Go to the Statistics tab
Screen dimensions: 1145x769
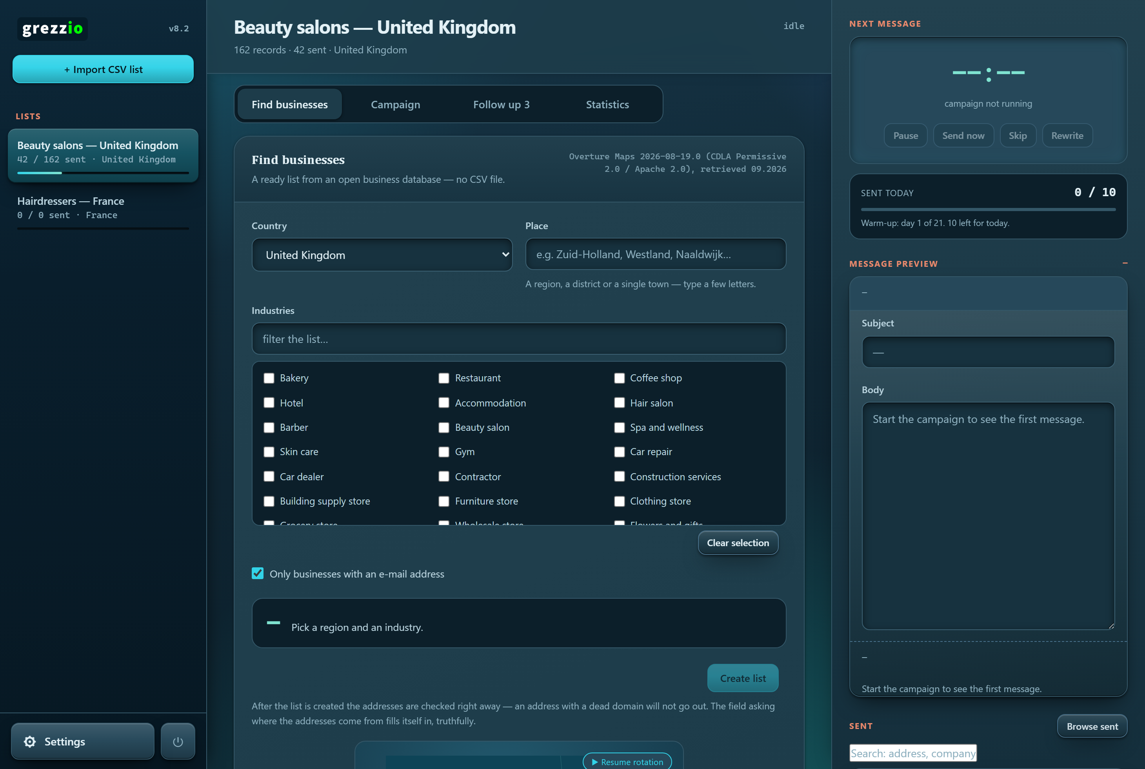(x=607, y=104)
